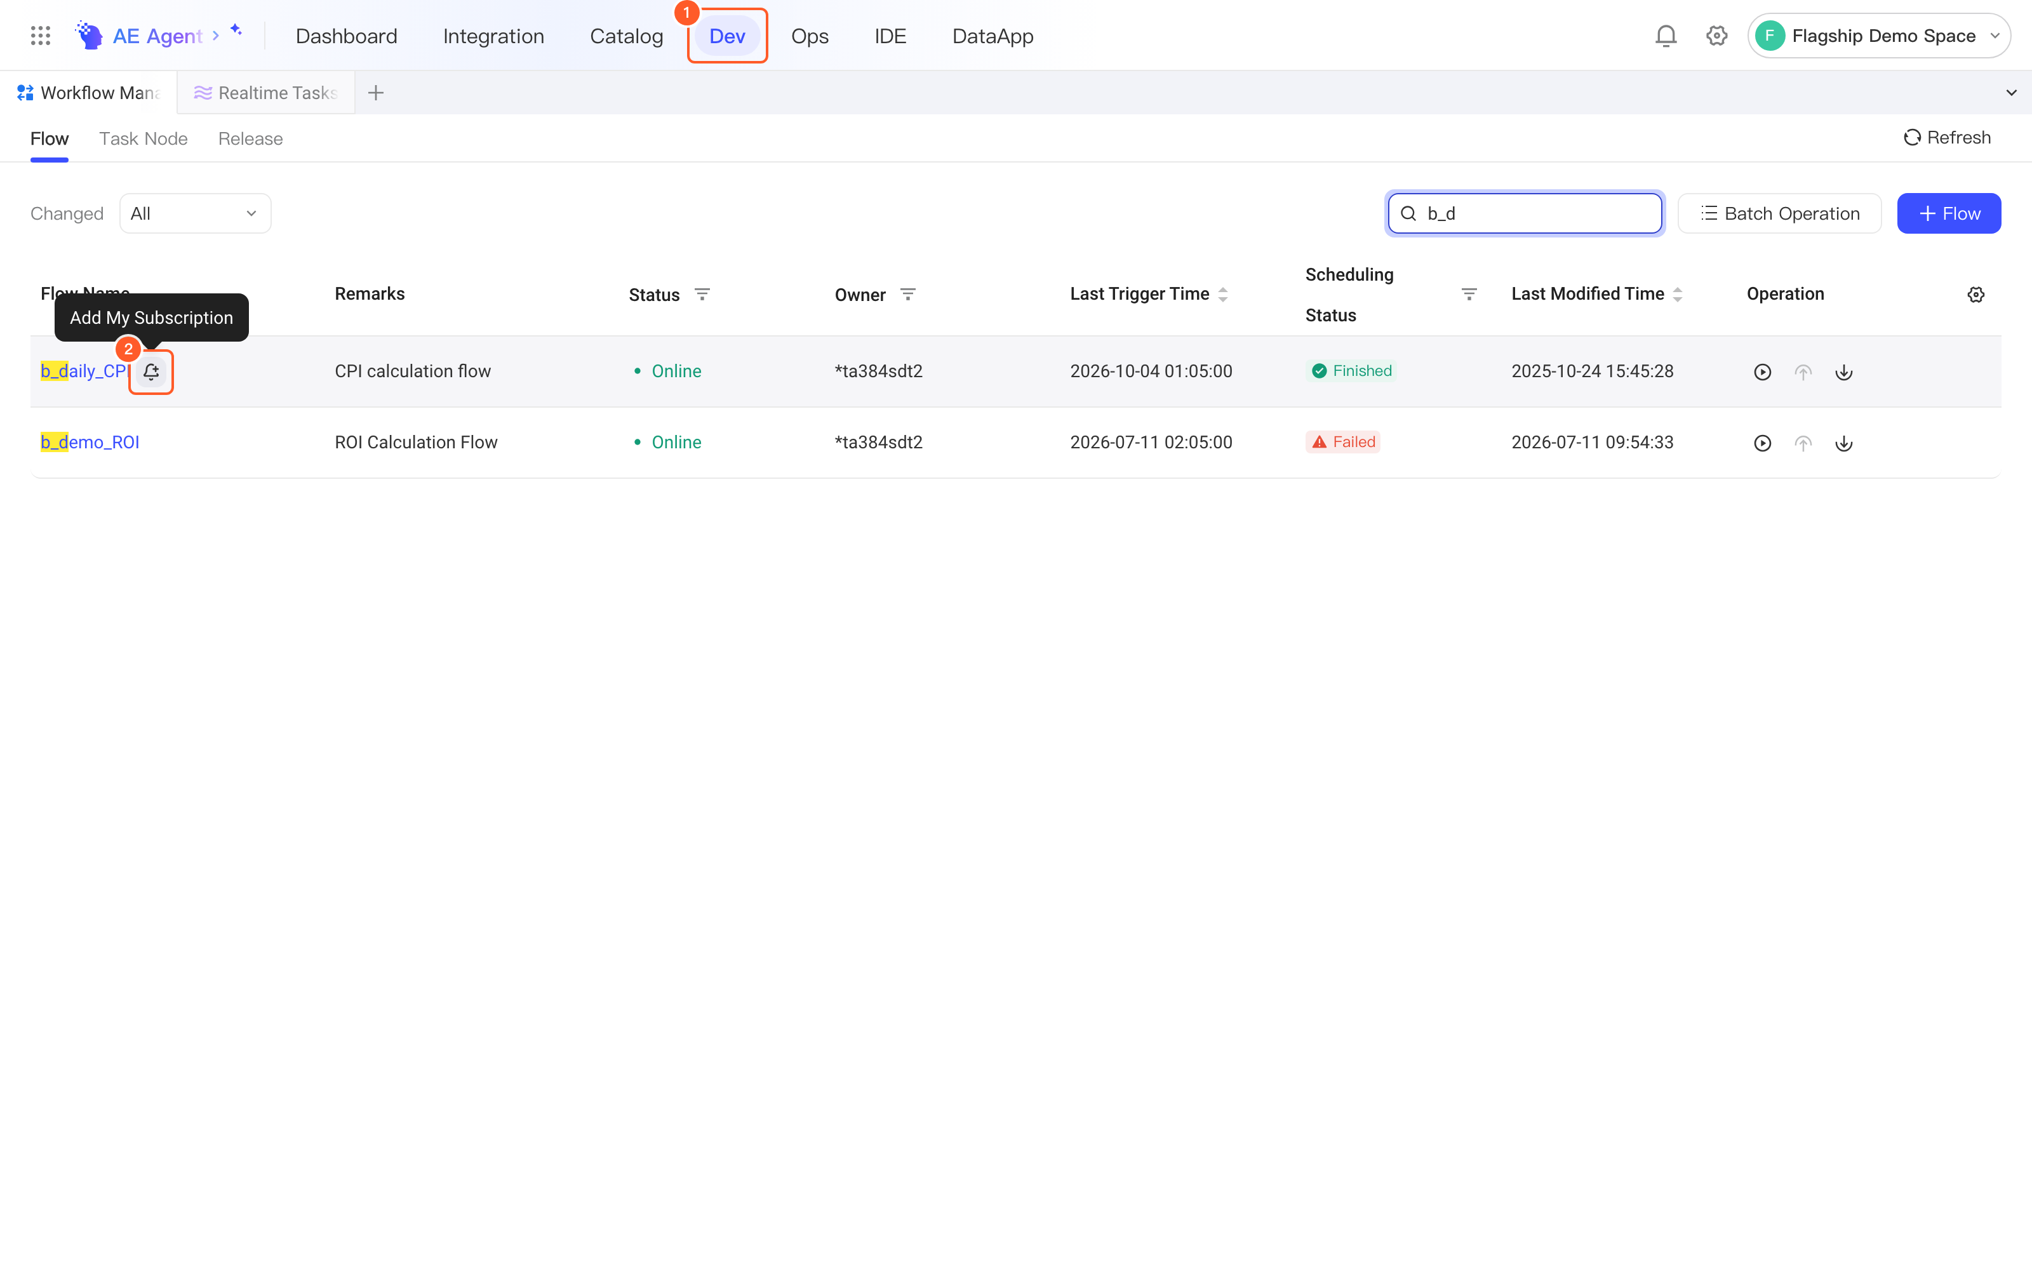Screen dimensions: 2032x1270
Task: Select the Flow tab
Action: 50,138
